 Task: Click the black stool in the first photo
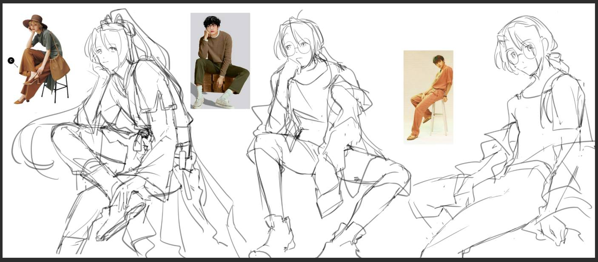55,88
